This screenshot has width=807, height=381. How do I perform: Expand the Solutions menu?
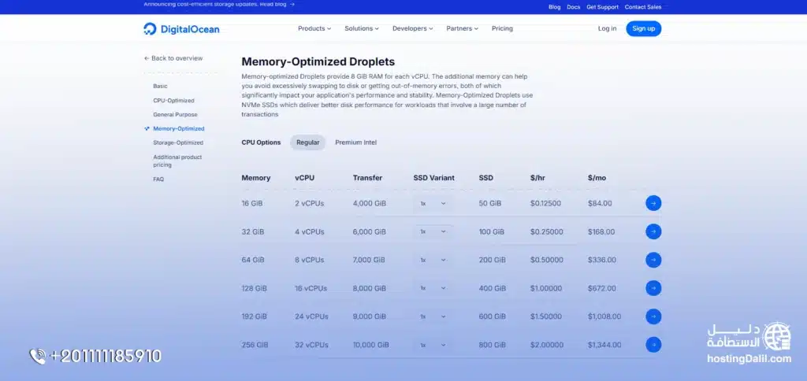362,29
